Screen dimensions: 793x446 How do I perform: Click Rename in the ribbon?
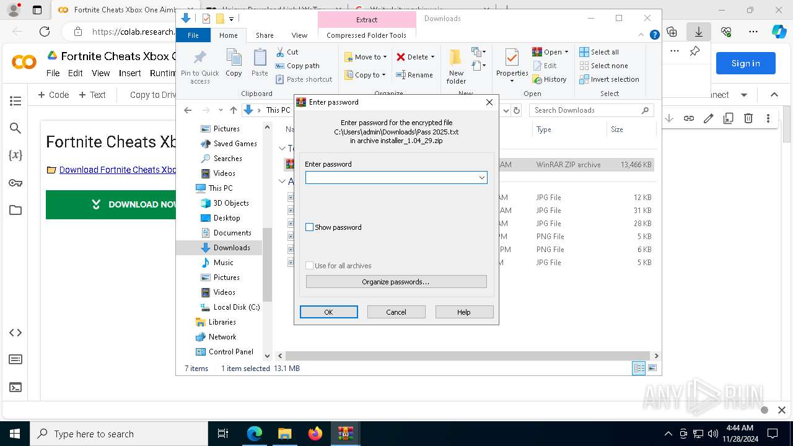pos(415,75)
